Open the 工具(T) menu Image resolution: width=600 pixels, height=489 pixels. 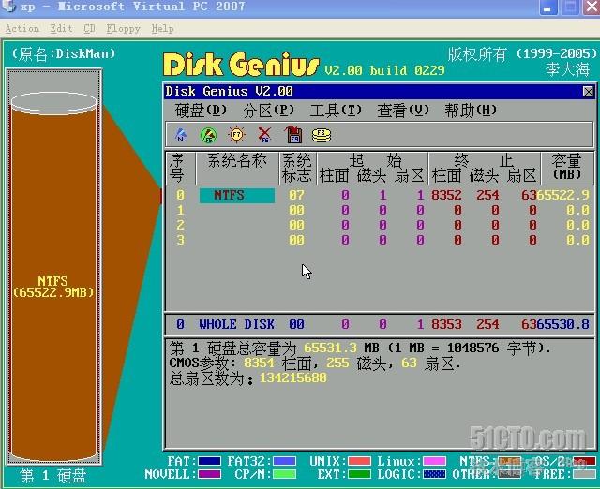[336, 111]
